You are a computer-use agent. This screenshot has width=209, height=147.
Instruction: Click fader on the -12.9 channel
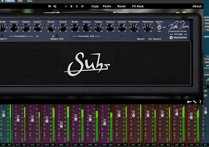(x=47, y=120)
